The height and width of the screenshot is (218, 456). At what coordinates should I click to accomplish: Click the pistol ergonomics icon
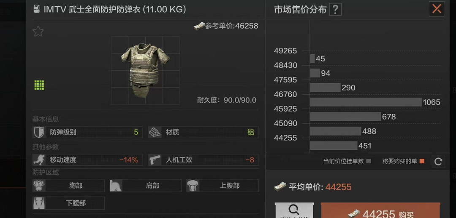(x=155, y=160)
